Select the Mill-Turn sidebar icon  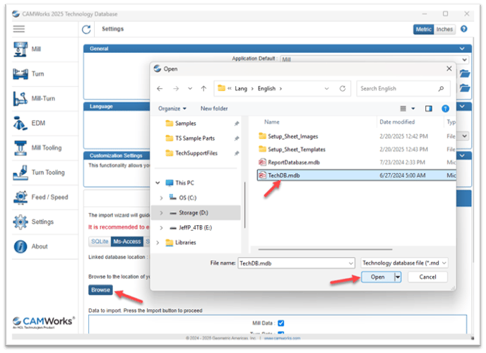pos(20,98)
